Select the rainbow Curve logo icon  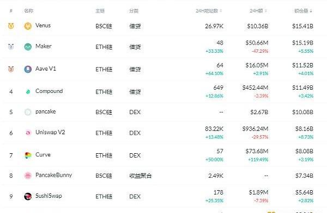pyautogui.click(x=28, y=155)
